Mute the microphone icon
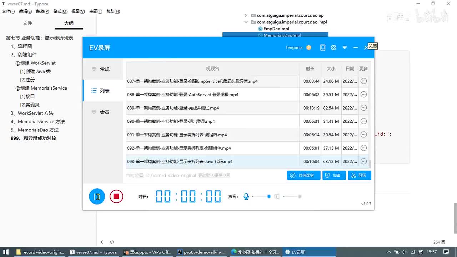 246,196
